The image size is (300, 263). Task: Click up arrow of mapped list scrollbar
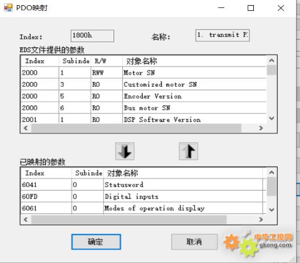272,173
